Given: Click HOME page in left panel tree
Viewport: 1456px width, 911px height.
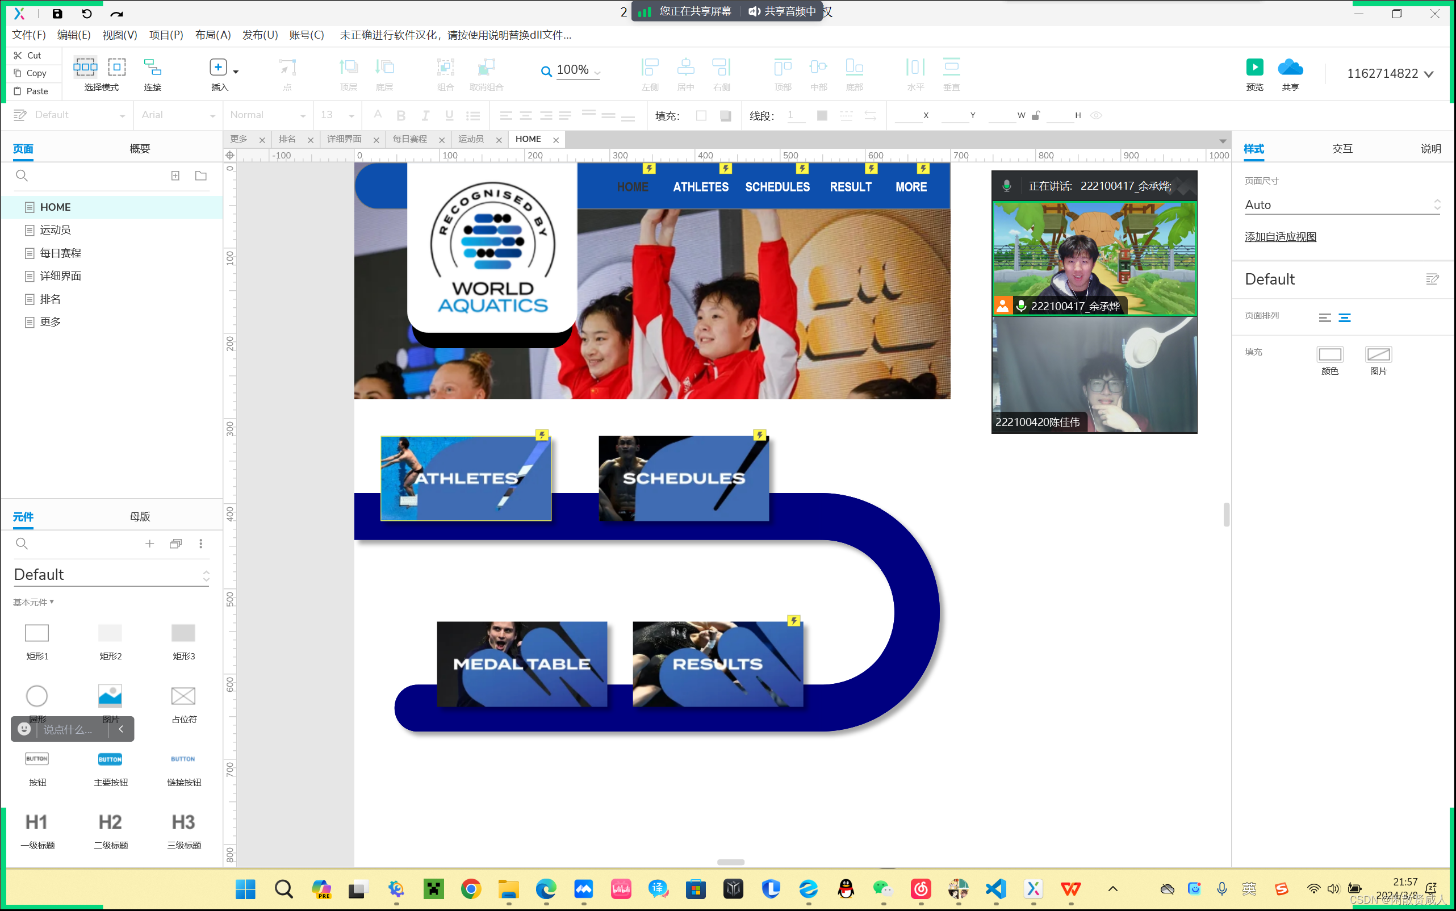Looking at the screenshot, I should 55,207.
